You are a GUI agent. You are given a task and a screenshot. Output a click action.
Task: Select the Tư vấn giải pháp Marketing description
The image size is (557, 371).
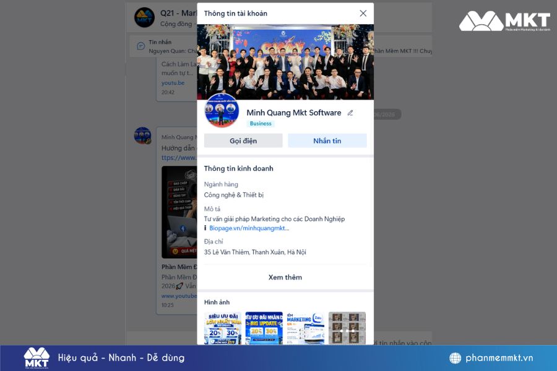(x=274, y=219)
